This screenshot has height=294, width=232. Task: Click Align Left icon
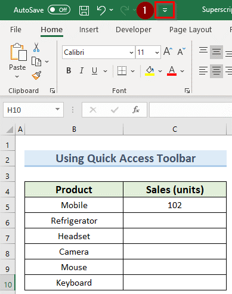pyautogui.click(x=203, y=71)
